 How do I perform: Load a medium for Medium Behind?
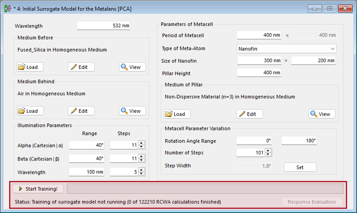pos(30,111)
